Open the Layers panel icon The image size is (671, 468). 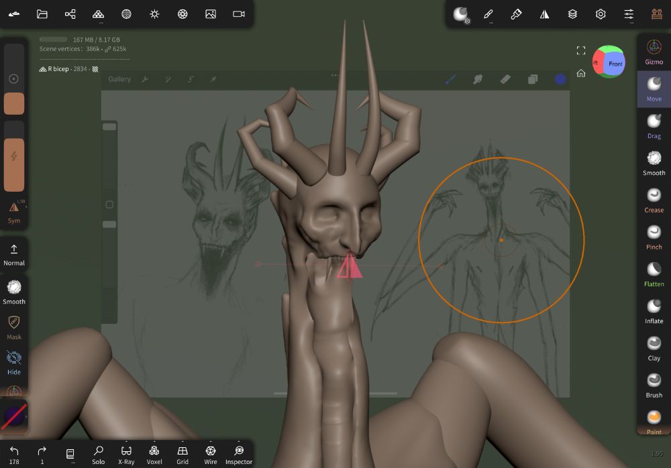572,13
